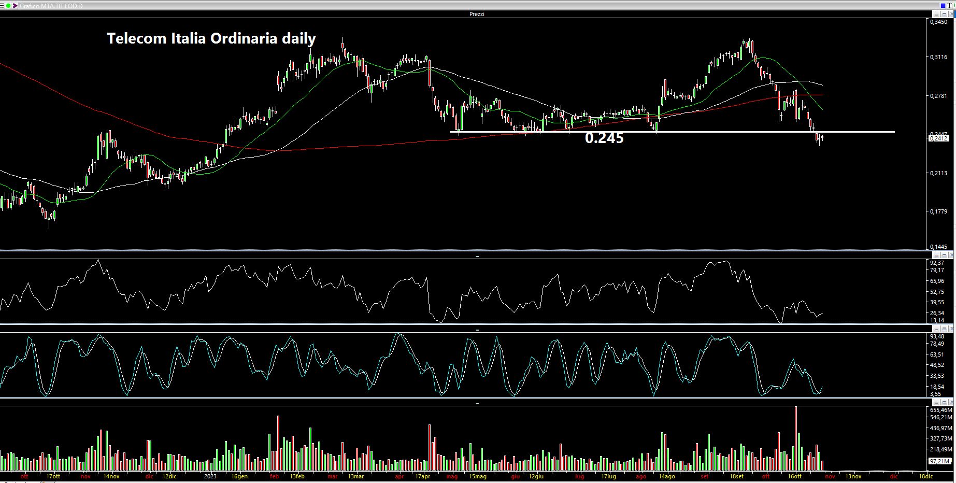This screenshot has height=483, width=956.
Task: Click the 93,48 stochastic scale value
Action: (x=937, y=336)
